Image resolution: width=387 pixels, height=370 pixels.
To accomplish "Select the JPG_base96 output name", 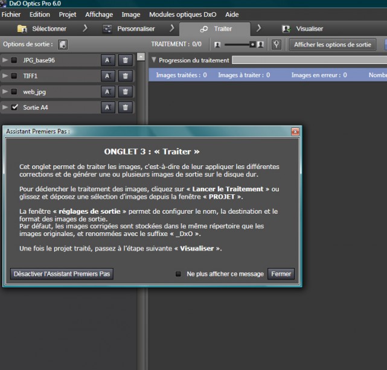I will pos(39,60).
